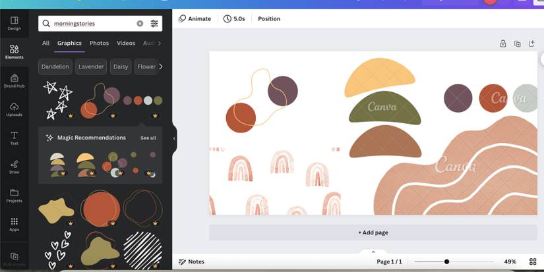544x272 pixels.
Task: Open the Design sidebar panel
Action: pos(15,24)
